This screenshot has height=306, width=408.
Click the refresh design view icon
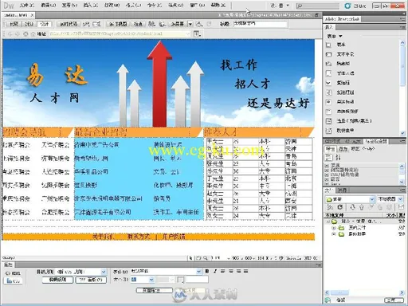pos(209,24)
